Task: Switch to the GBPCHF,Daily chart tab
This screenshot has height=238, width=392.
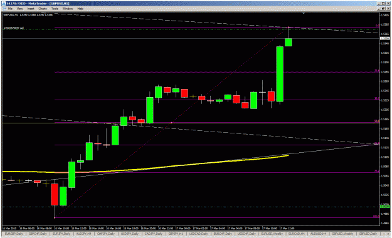Action: (x=38, y=234)
